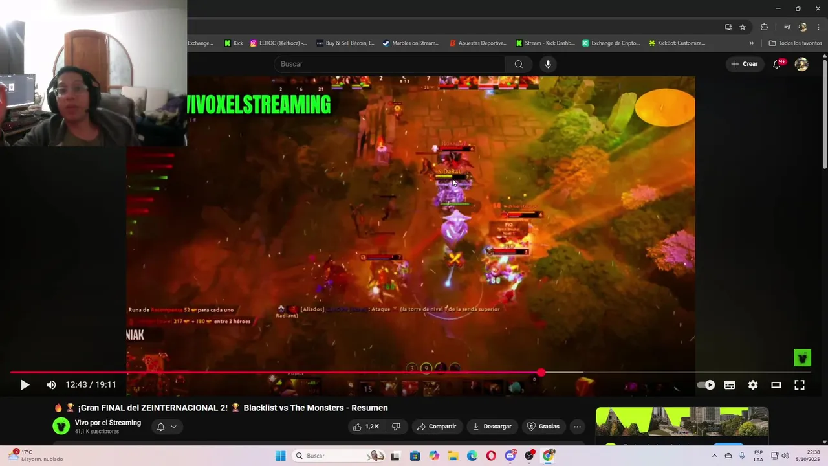Toggle subtitles in the video player

click(730, 385)
